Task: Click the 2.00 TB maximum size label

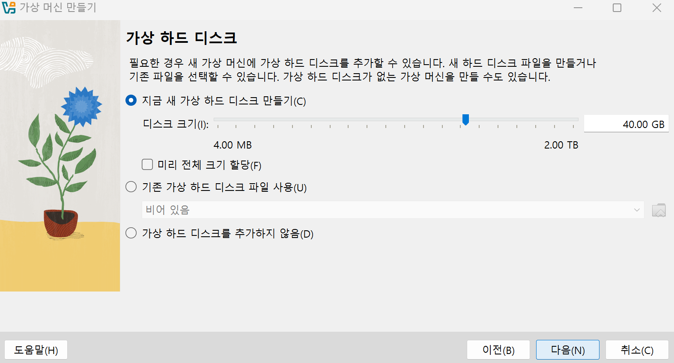Action: pyautogui.click(x=561, y=145)
